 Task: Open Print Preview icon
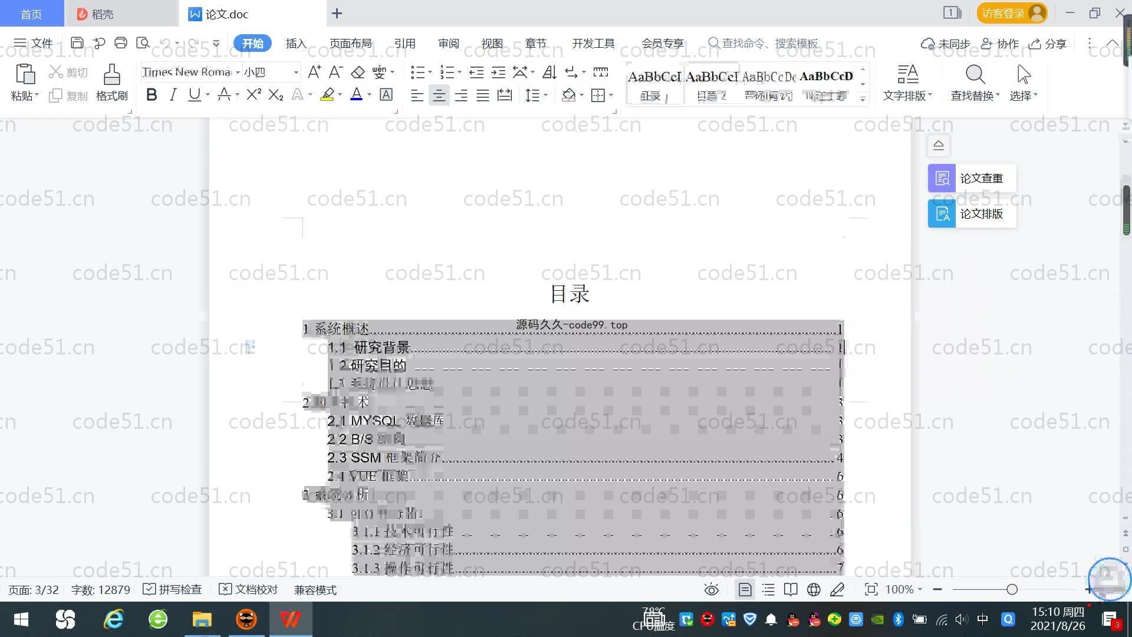pyautogui.click(x=143, y=43)
